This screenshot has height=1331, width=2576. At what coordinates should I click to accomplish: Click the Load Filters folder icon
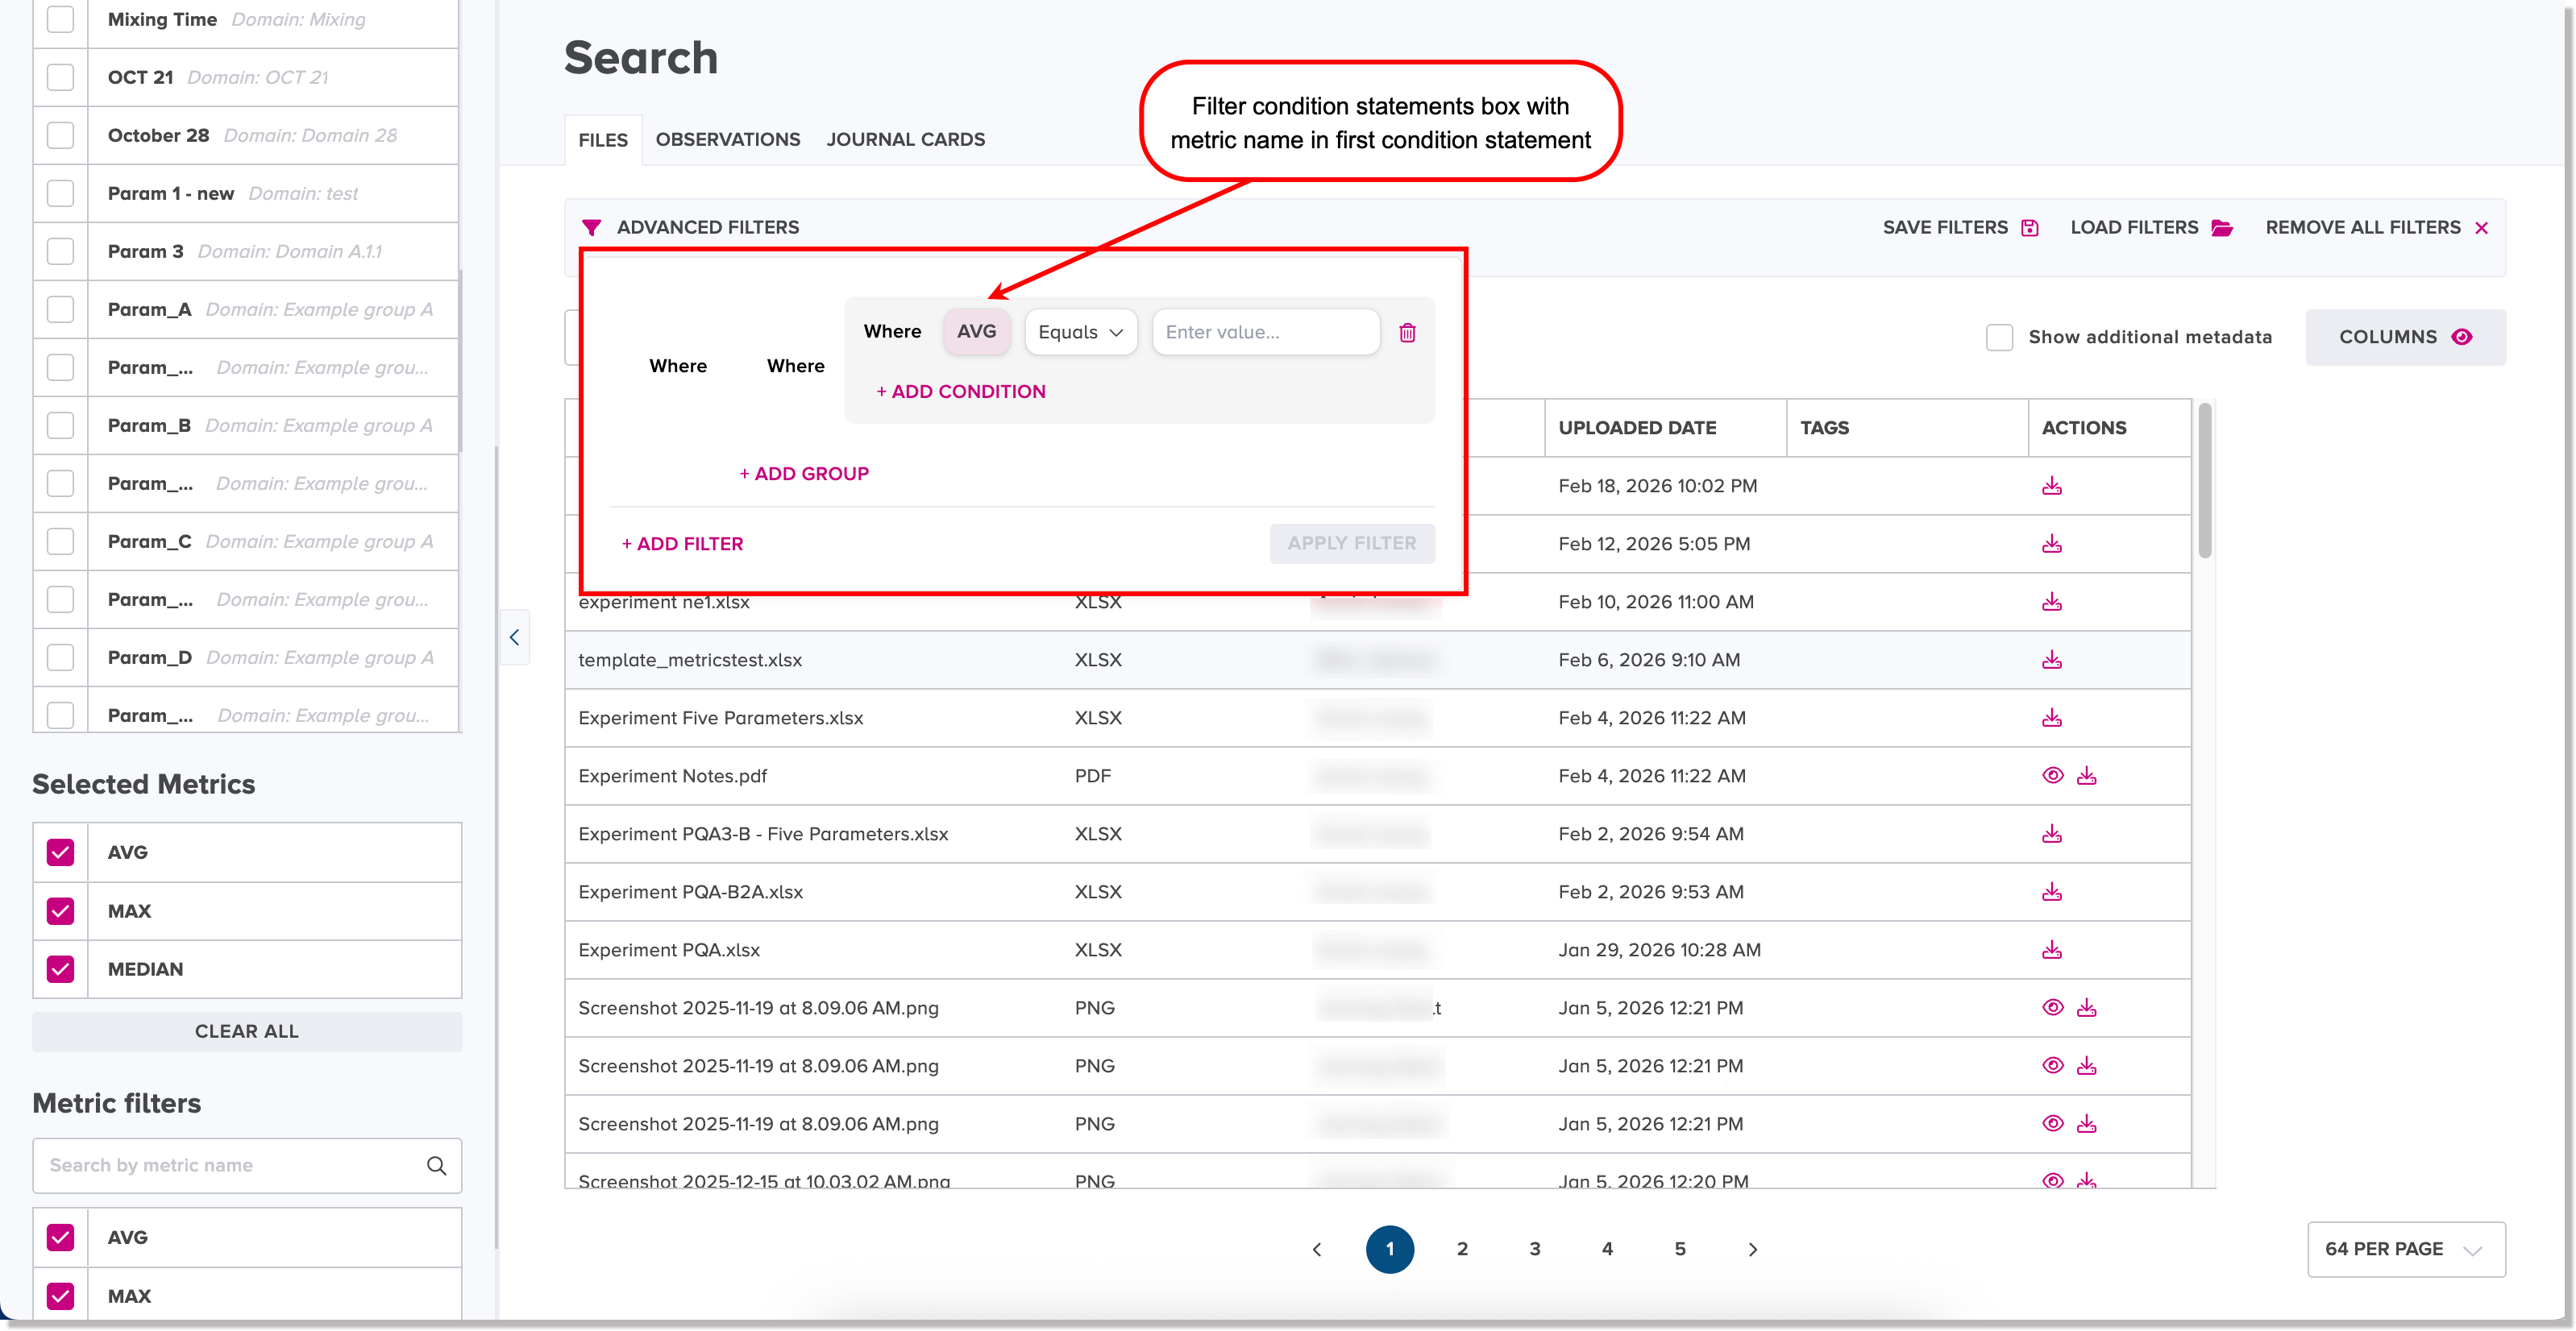point(2222,228)
